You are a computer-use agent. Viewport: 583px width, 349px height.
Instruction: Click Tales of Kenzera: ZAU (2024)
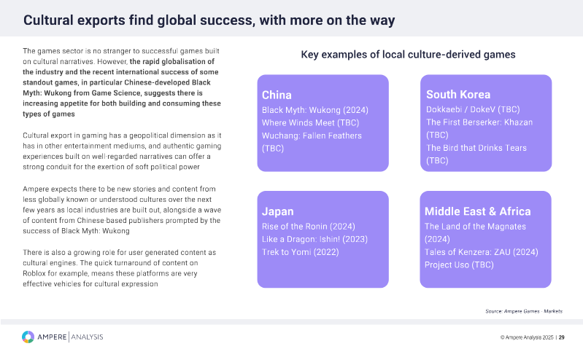click(x=480, y=252)
